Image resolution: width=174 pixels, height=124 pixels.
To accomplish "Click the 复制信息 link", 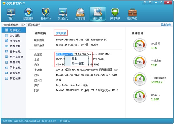I will point(61,33).
